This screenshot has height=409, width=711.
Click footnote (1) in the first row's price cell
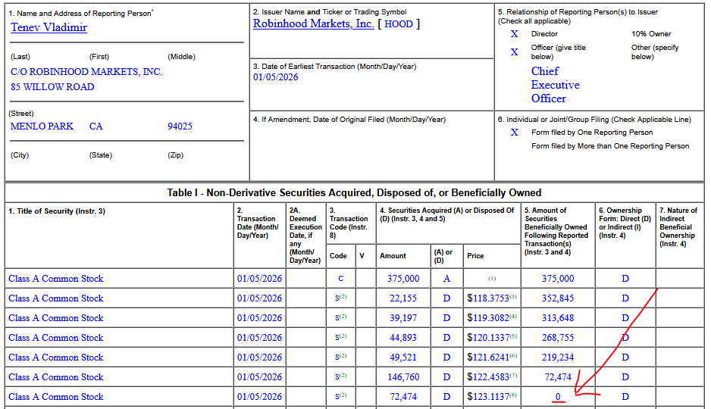(x=492, y=279)
